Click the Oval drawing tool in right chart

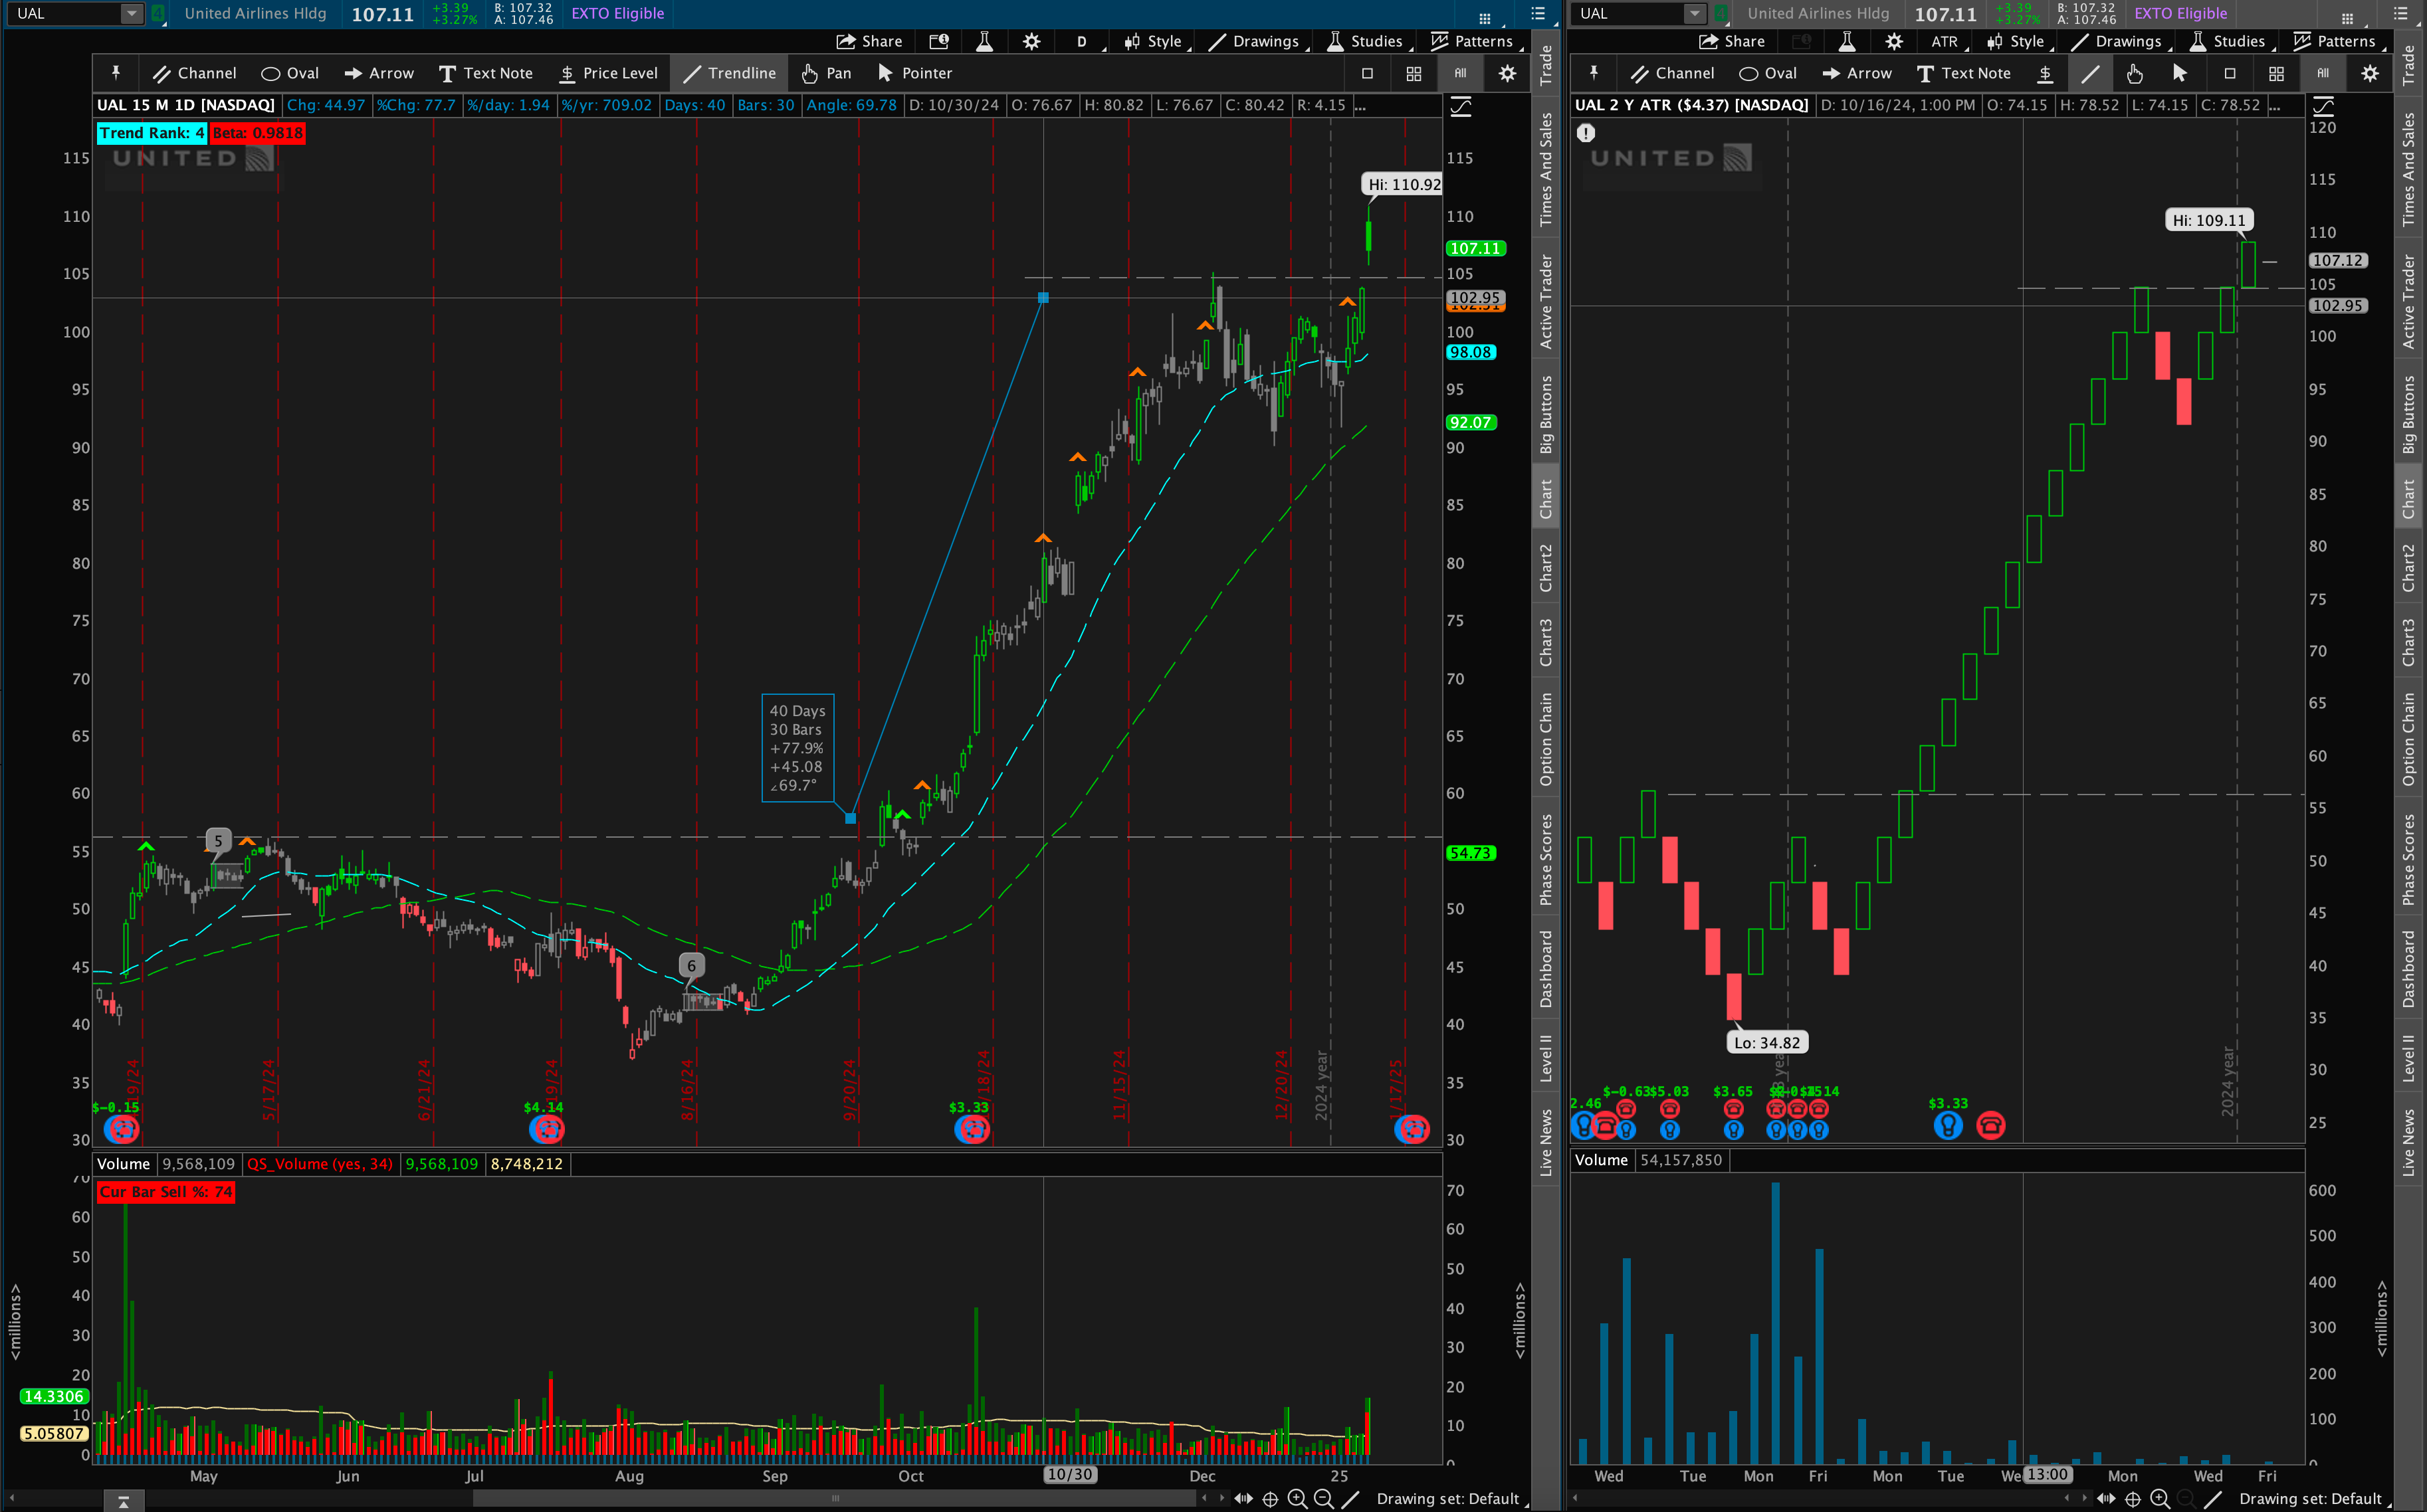(x=1766, y=73)
